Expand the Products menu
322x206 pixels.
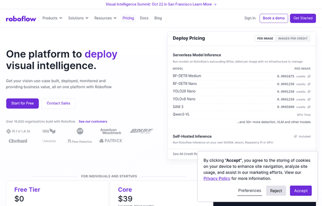(52, 18)
